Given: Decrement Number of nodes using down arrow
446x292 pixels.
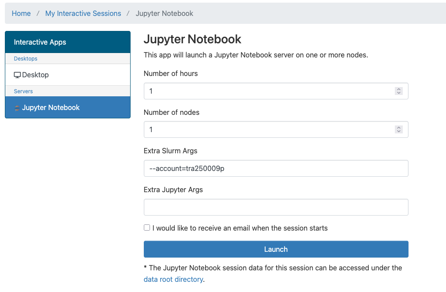Looking at the screenshot, I should tap(399, 131).
